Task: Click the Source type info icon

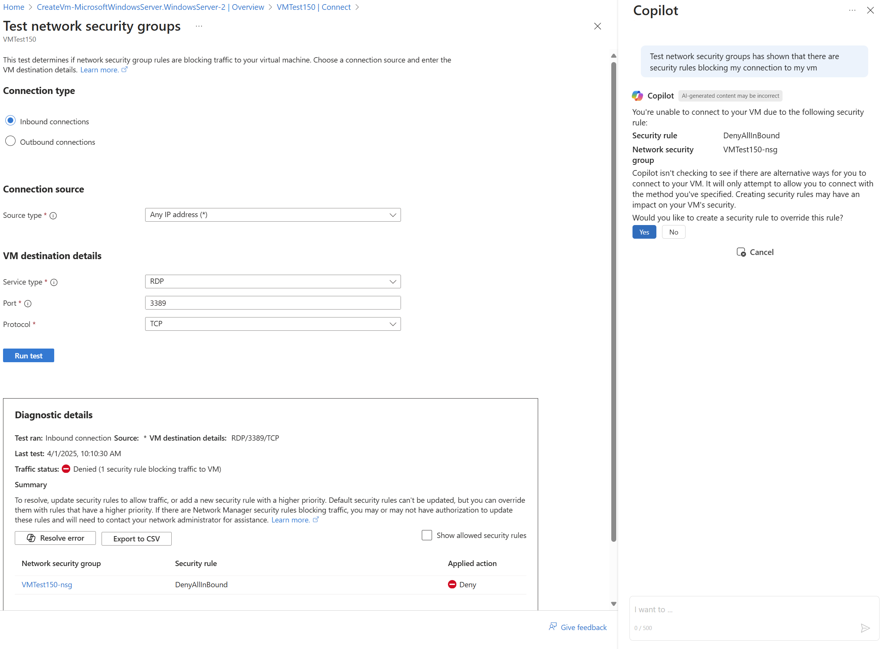Action: [53, 216]
